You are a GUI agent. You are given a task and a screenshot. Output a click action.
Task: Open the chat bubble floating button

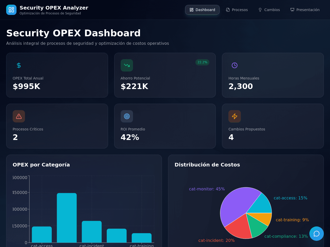[317, 234]
